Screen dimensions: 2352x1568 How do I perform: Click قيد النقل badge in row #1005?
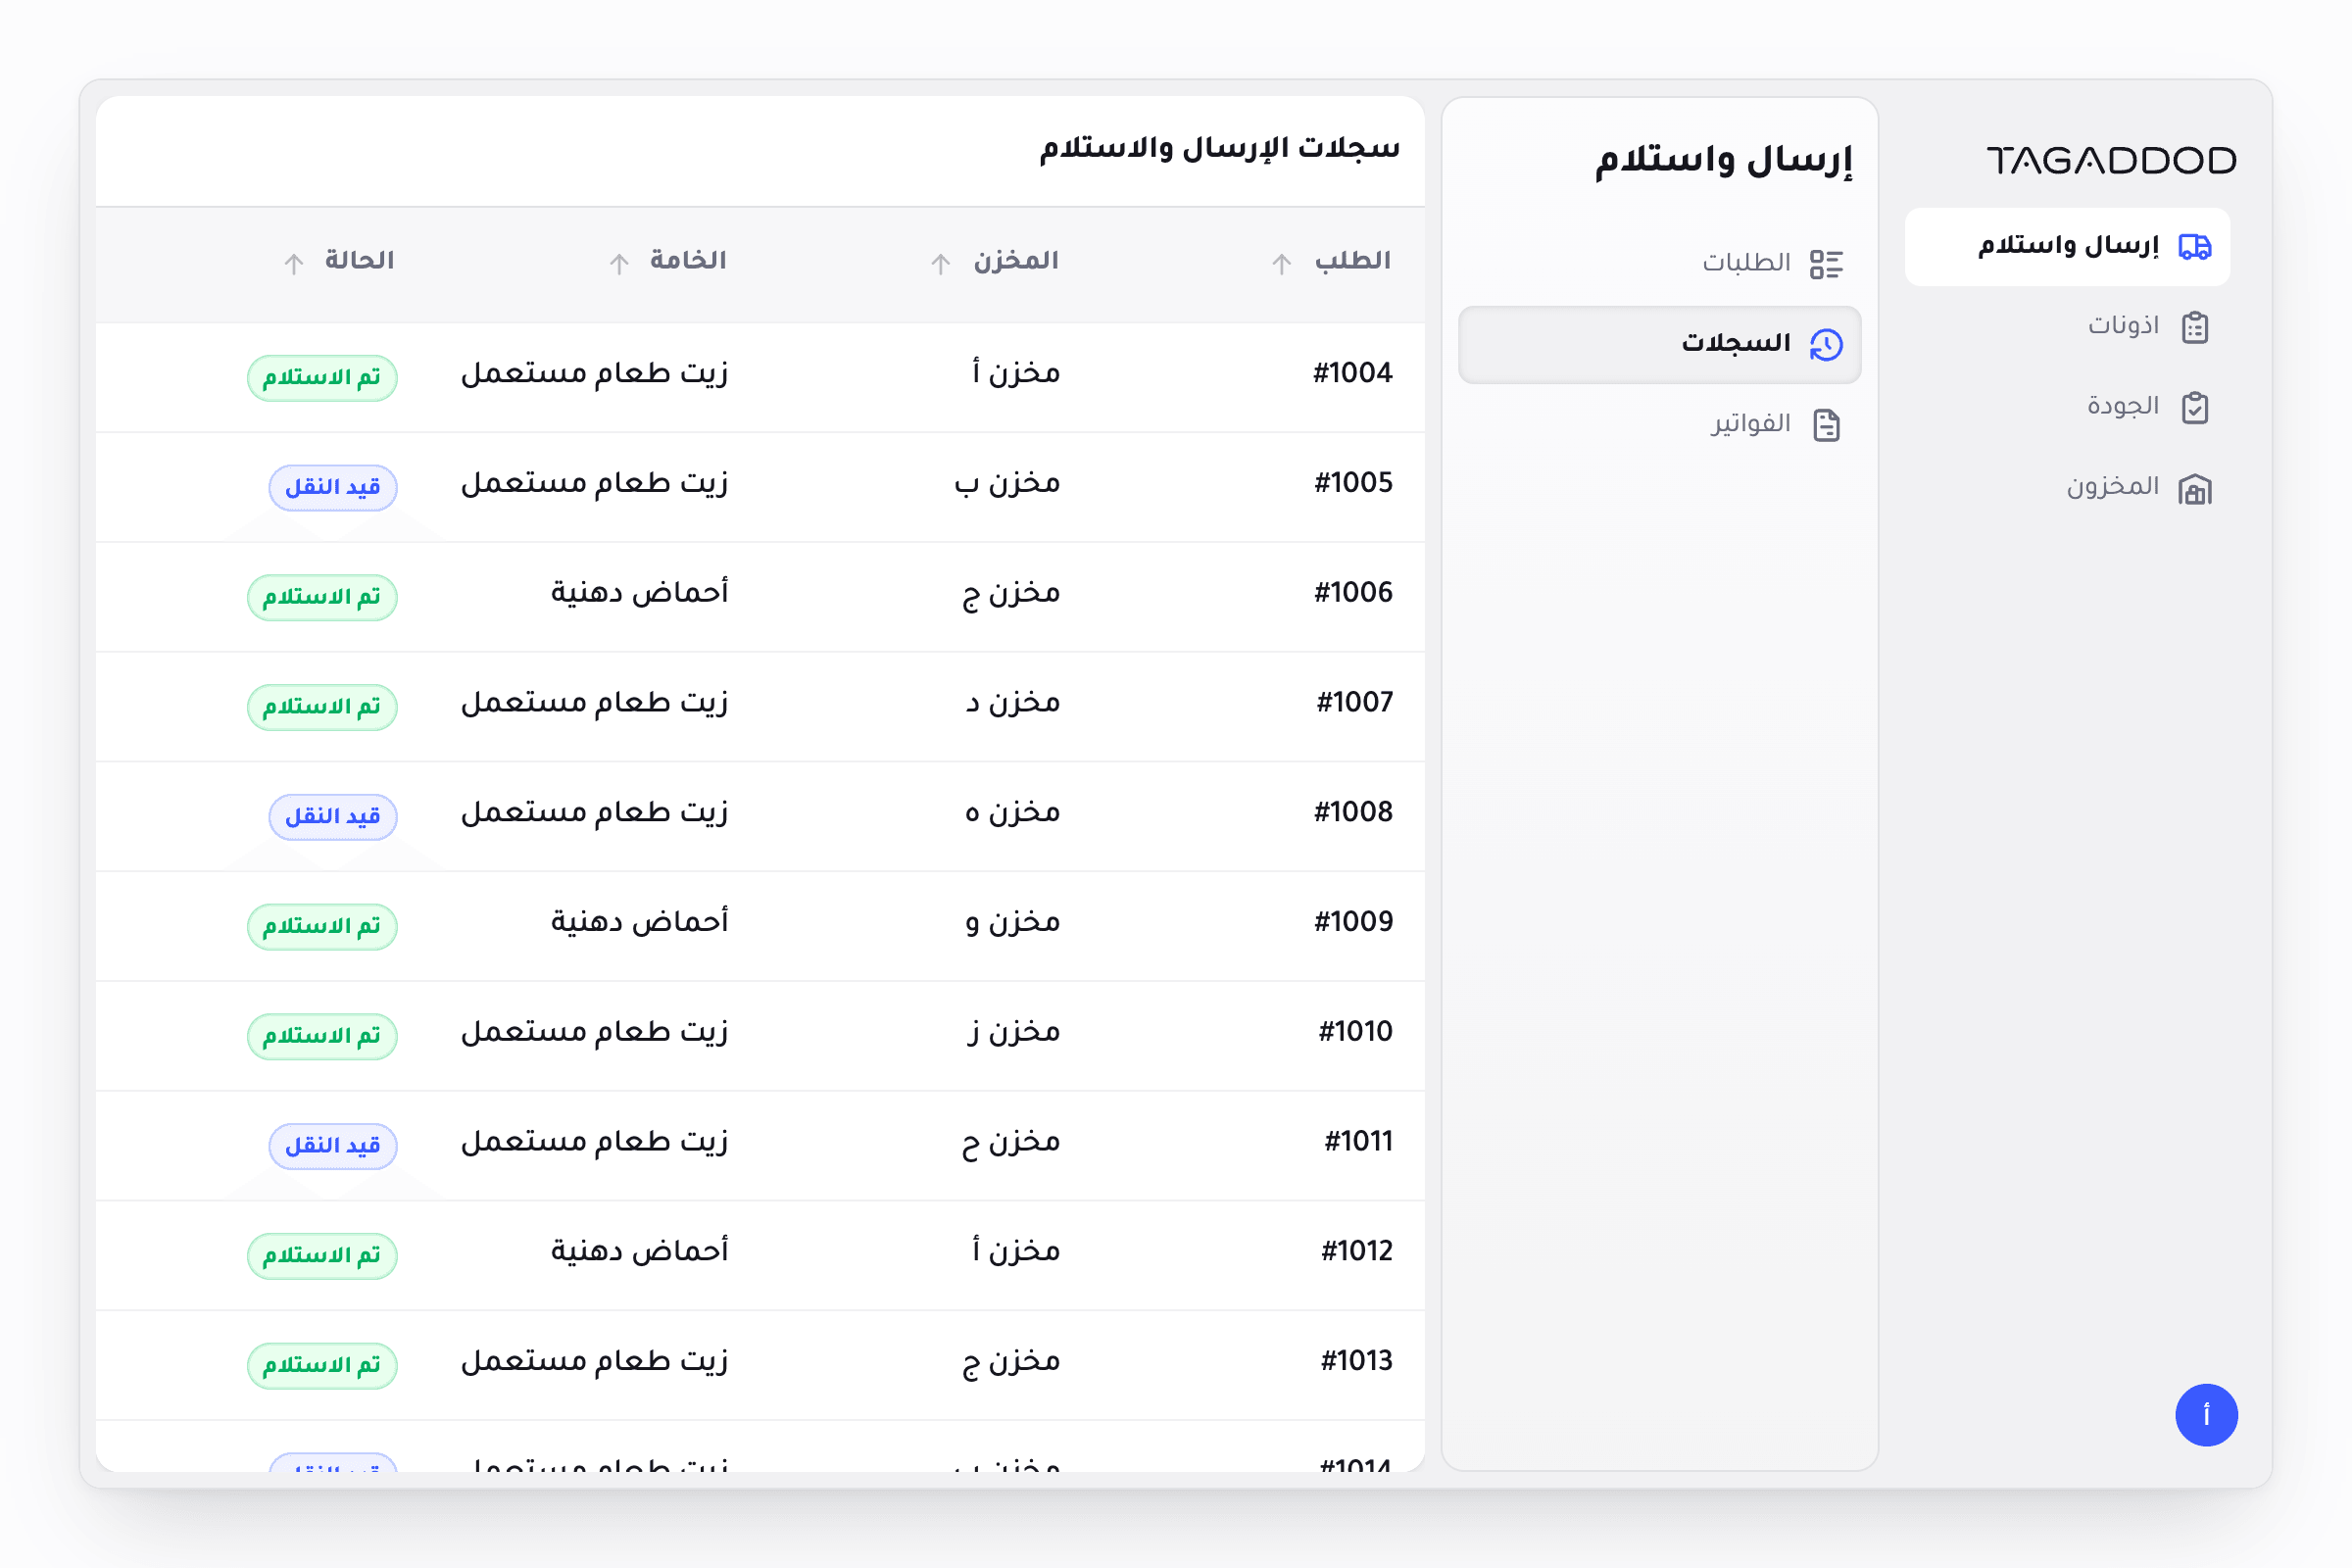click(x=333, y=488)
